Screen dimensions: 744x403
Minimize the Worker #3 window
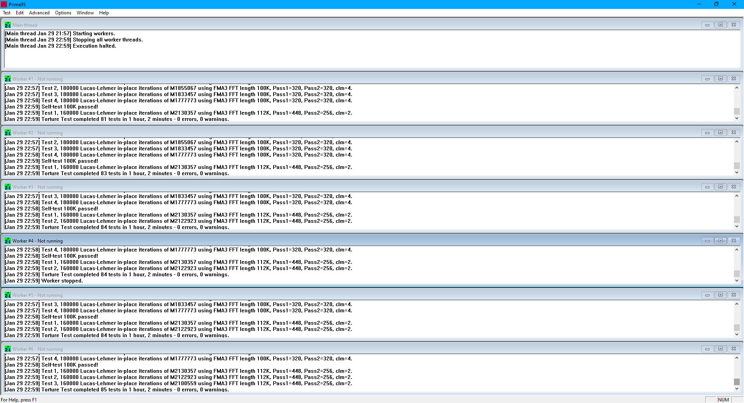pos(707,187)
